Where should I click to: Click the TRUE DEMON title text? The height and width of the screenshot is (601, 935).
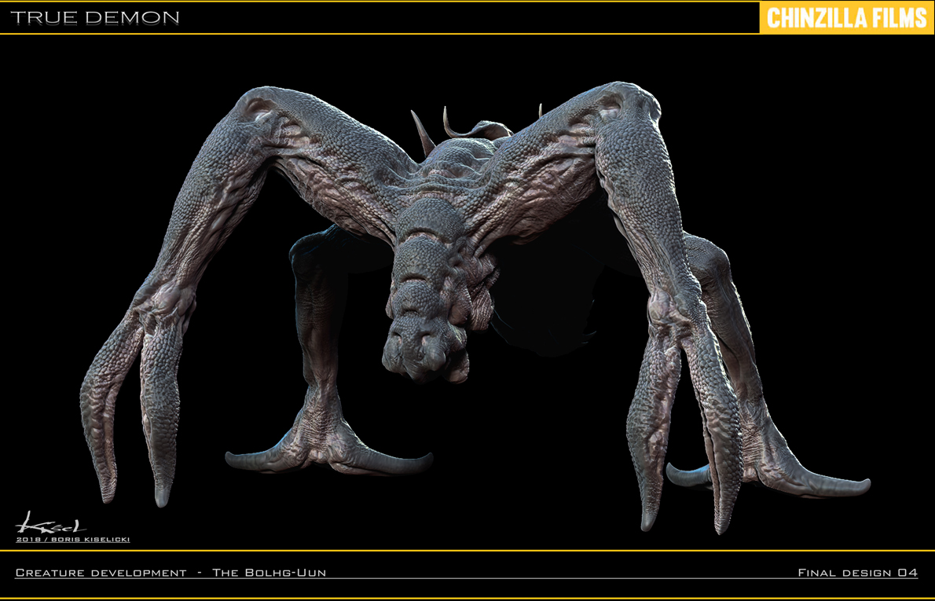point(95,17)
